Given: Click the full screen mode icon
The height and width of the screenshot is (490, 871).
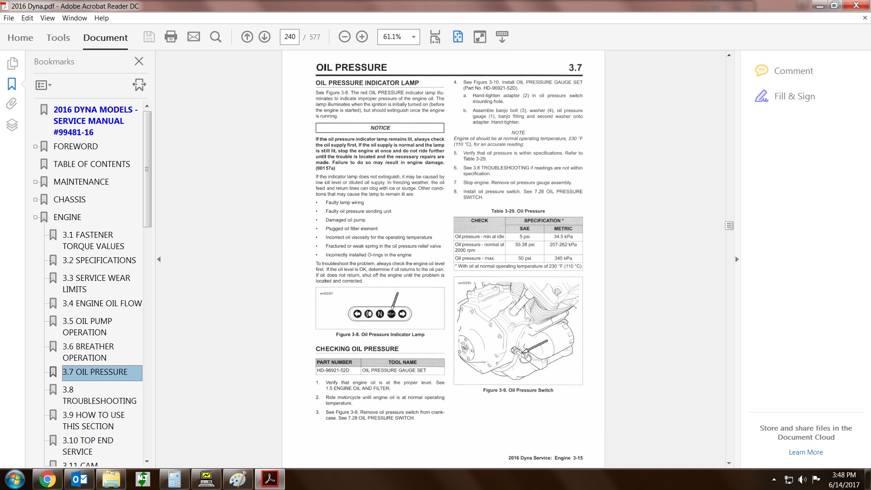Looking at the screenshot, I should point(480,37).
